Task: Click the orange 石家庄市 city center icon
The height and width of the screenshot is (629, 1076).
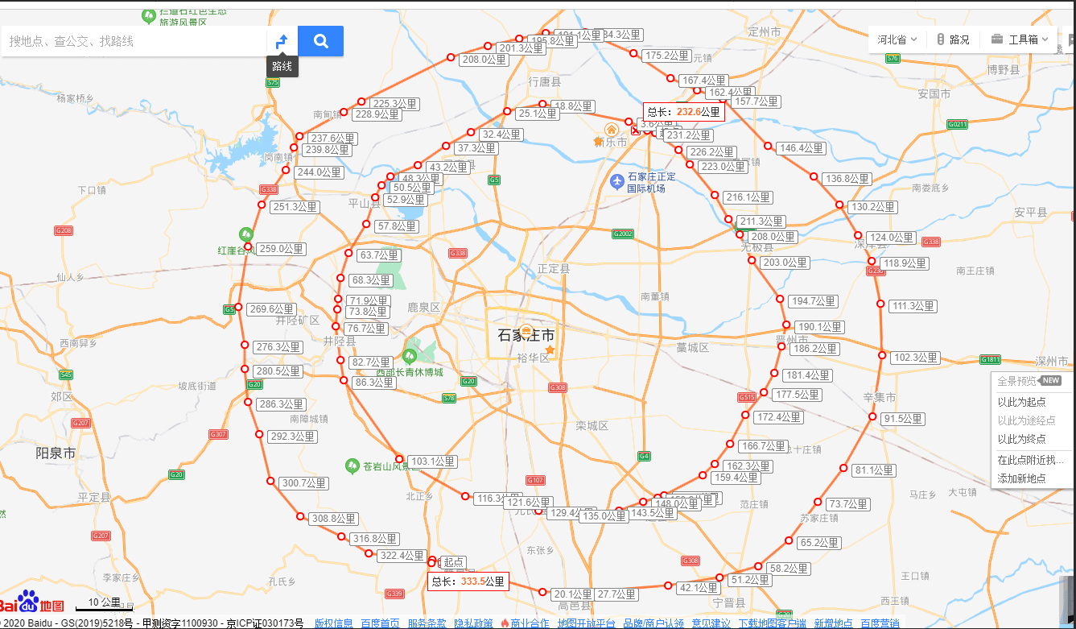Action: [x=526, y=330]
